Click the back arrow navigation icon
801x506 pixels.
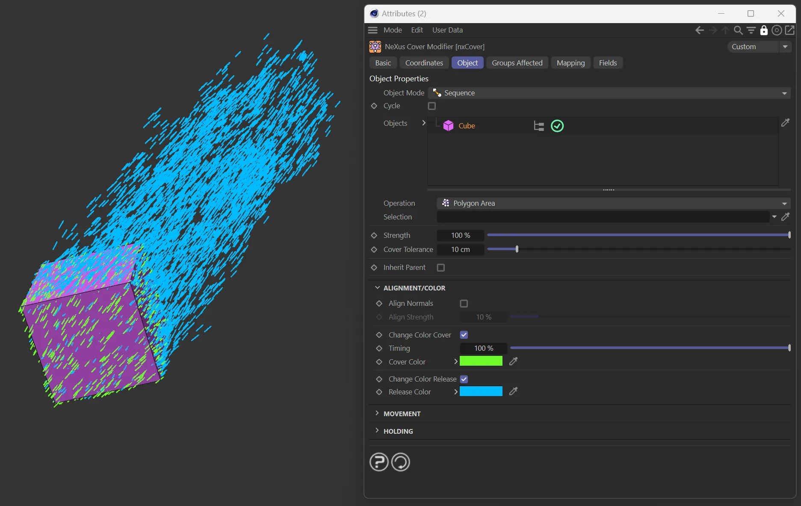click(699, 30)
